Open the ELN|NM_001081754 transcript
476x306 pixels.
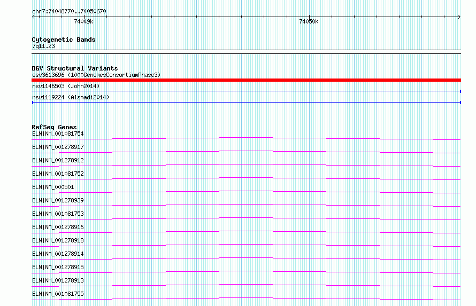[58, 134]
